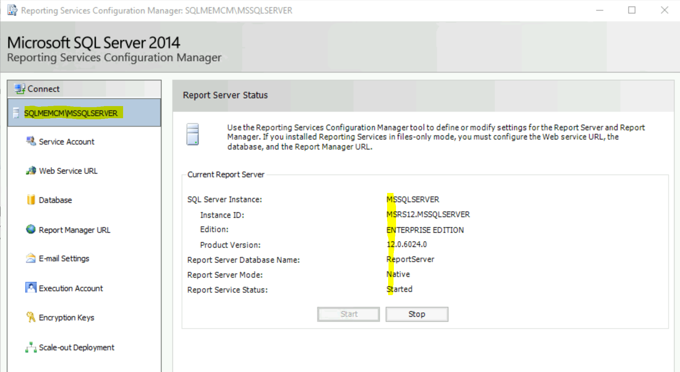Select the E-mail Settings page
Viewport: 680px width, 372px height.
[64, 258]
